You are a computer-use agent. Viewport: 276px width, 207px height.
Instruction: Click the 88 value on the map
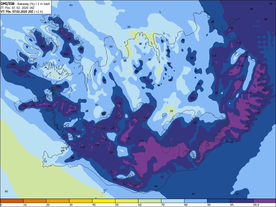(111, 46)
